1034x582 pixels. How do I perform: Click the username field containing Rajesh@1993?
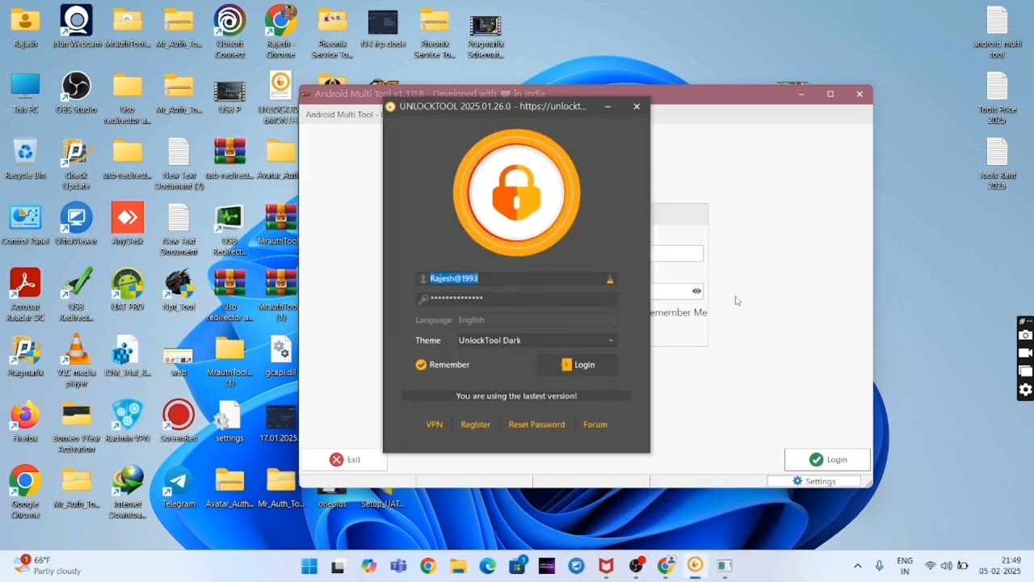coord(516,278)
